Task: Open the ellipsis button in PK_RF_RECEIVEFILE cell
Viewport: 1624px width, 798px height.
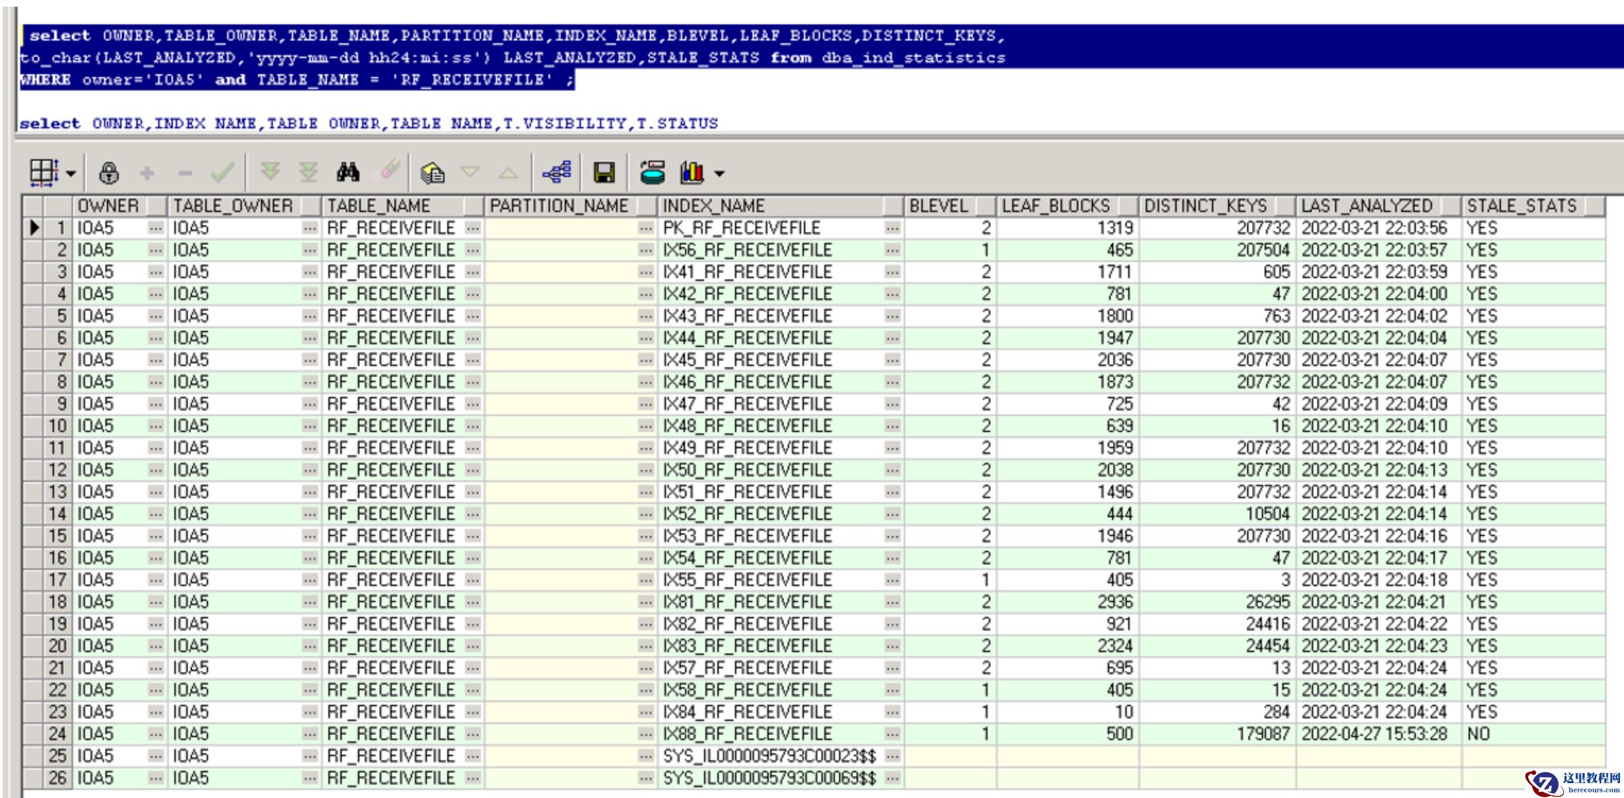Action: point(892,228)
